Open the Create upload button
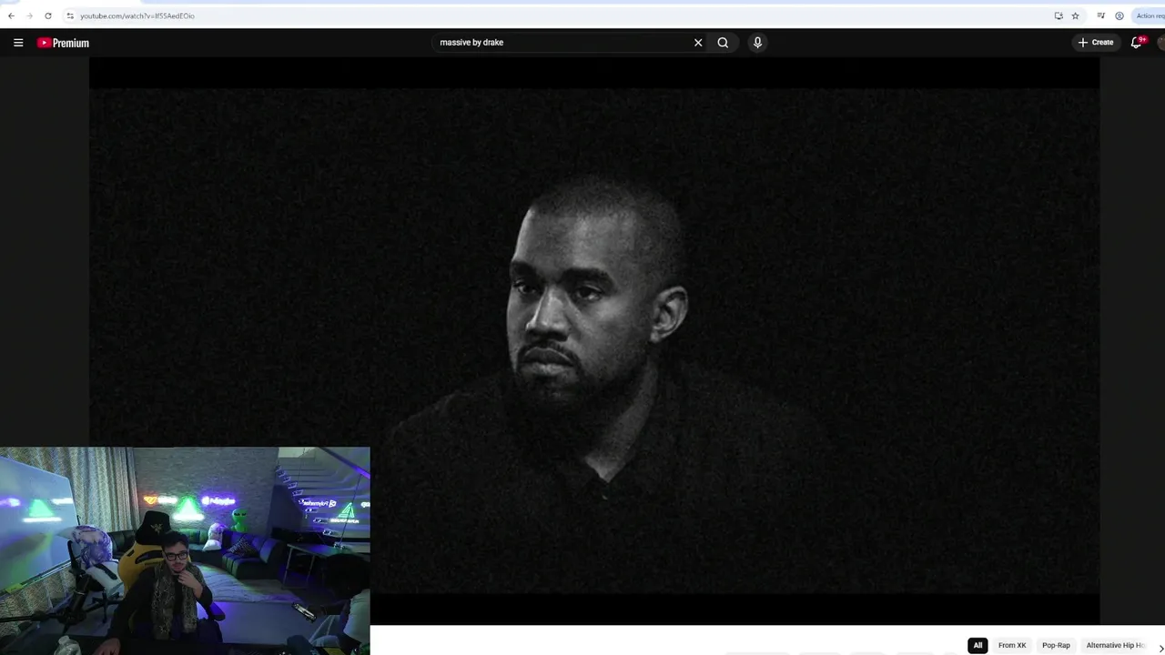The height and width of the screenshot is (655, 1165). (1096, 43)
